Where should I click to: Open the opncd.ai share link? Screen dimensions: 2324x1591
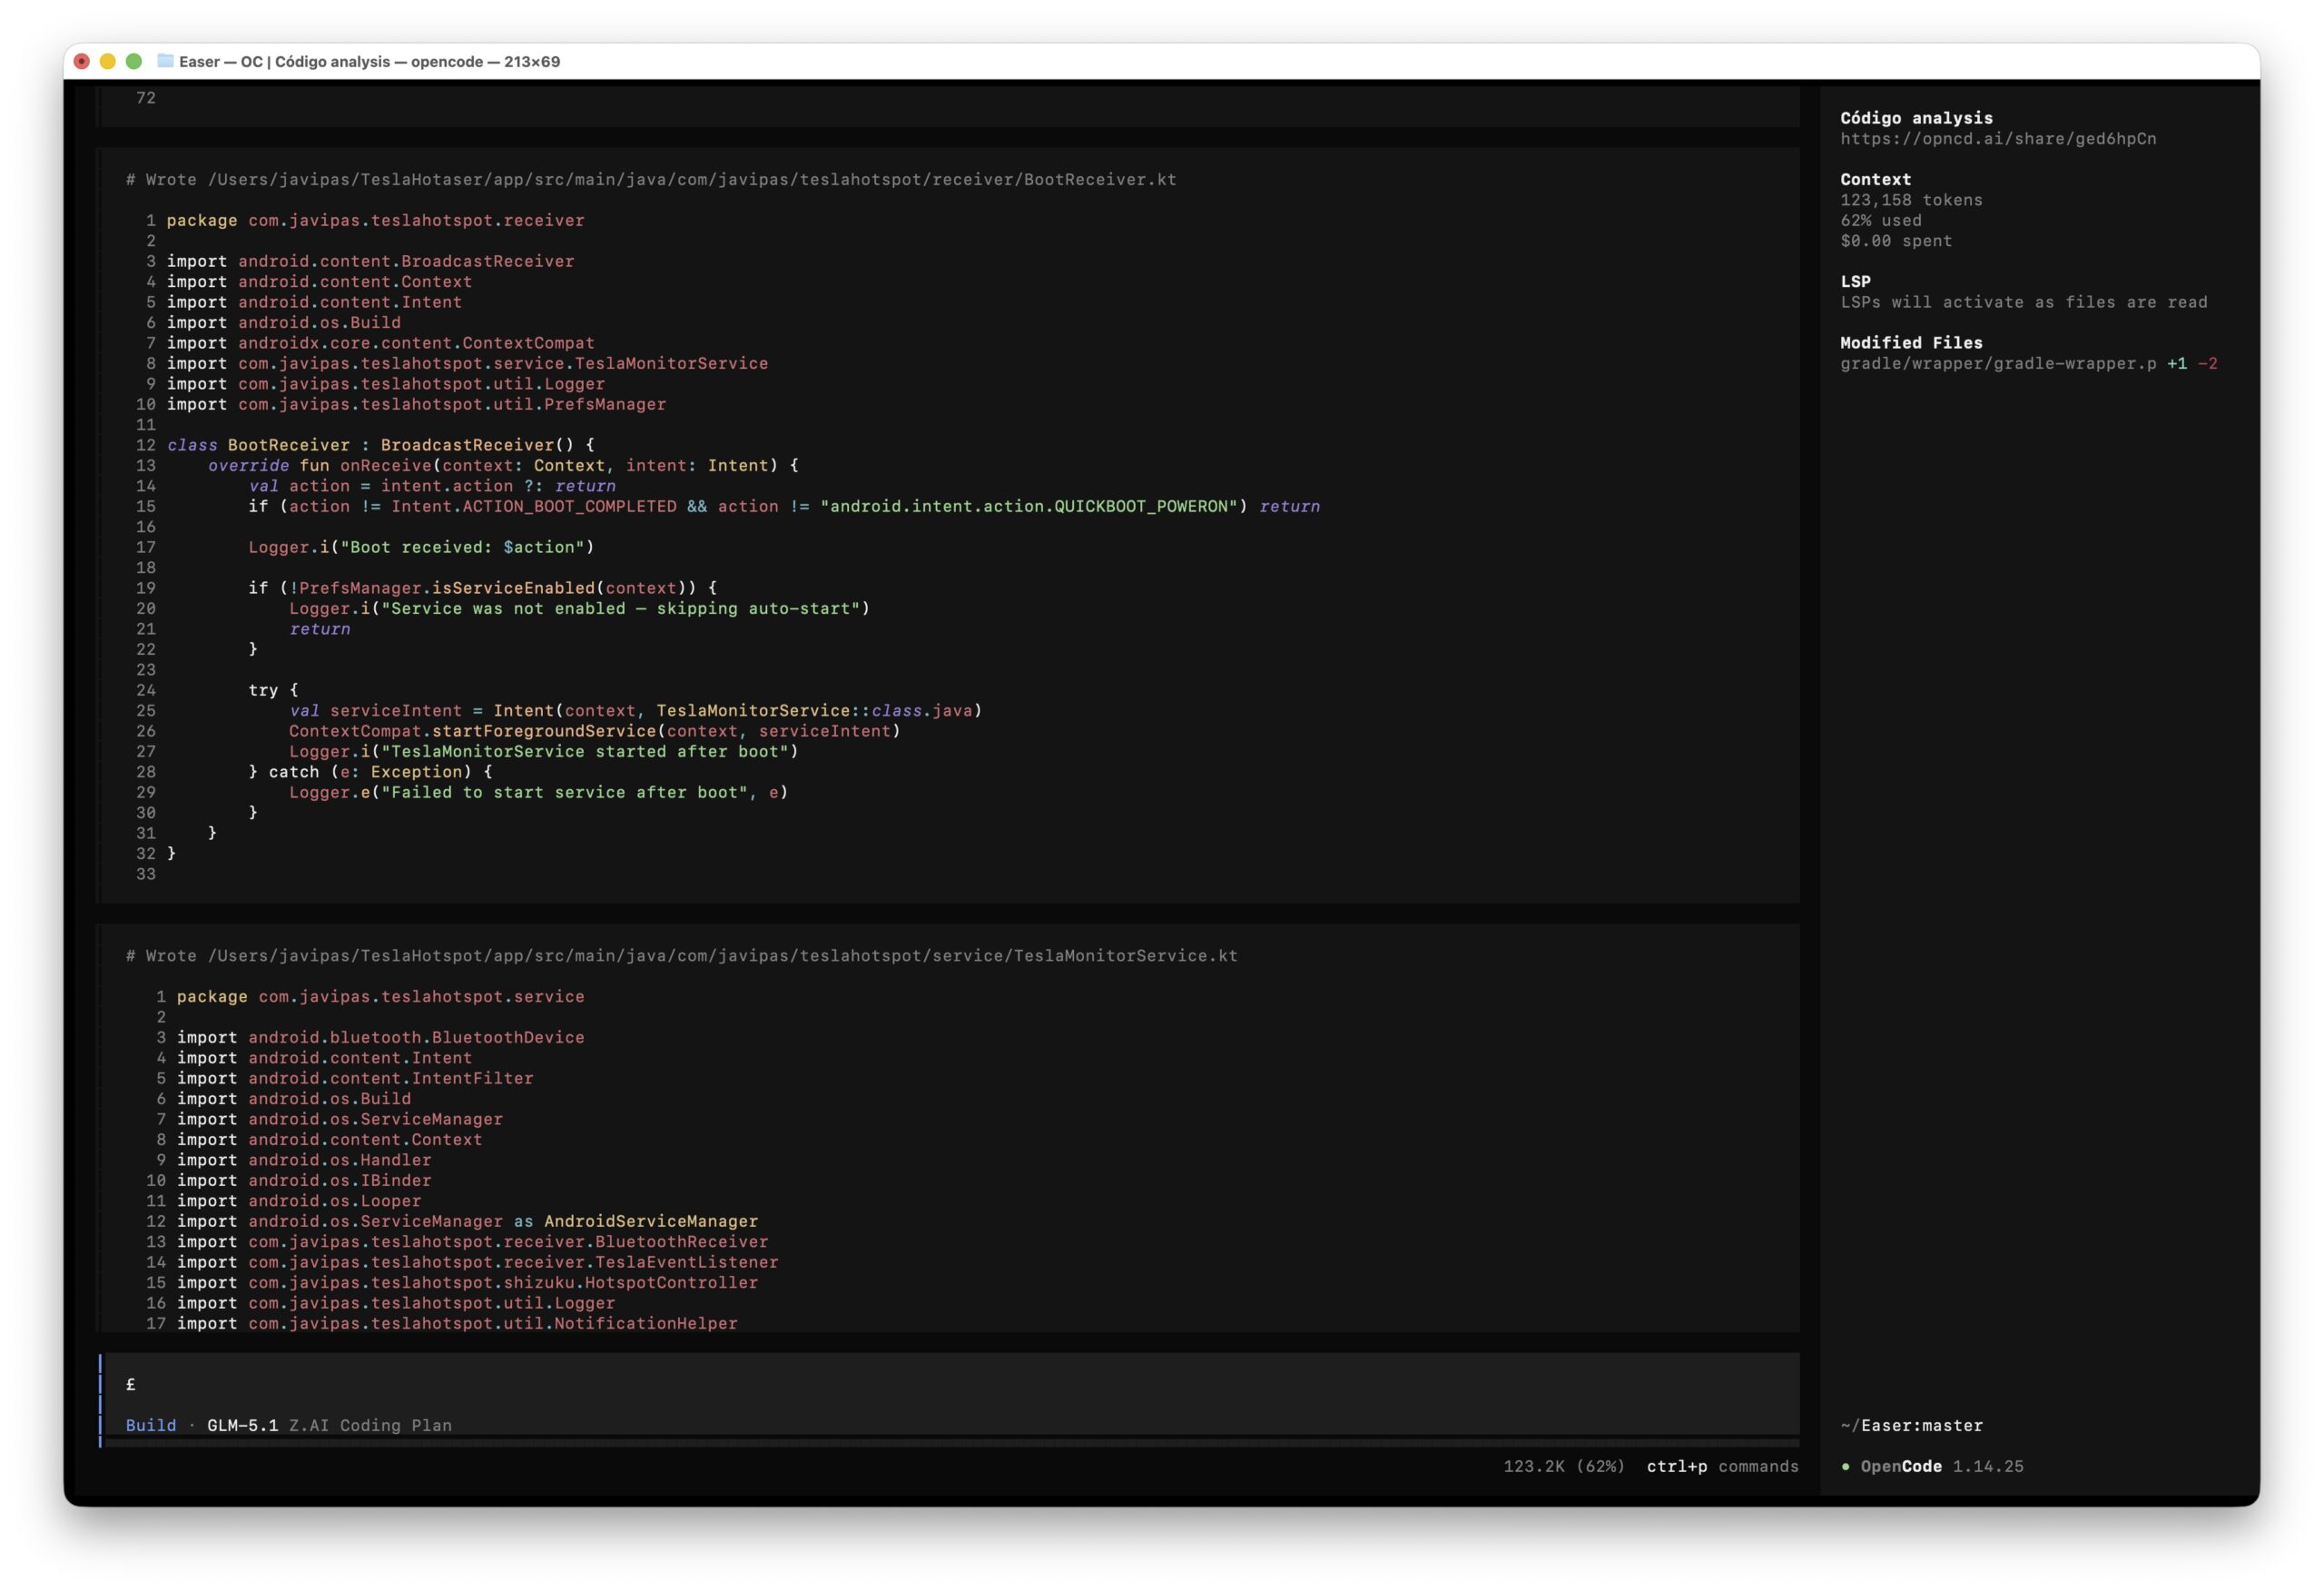[x=1997, y=138]
